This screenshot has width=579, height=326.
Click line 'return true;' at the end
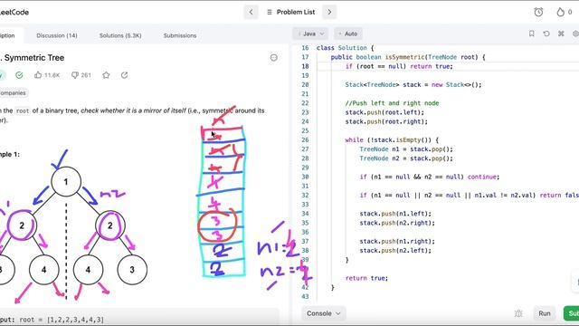(366, 278)
